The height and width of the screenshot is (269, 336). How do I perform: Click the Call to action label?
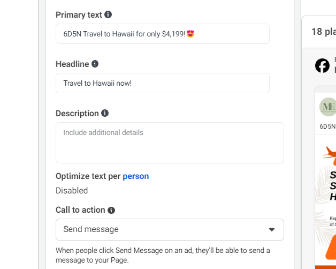click(80, 211)
